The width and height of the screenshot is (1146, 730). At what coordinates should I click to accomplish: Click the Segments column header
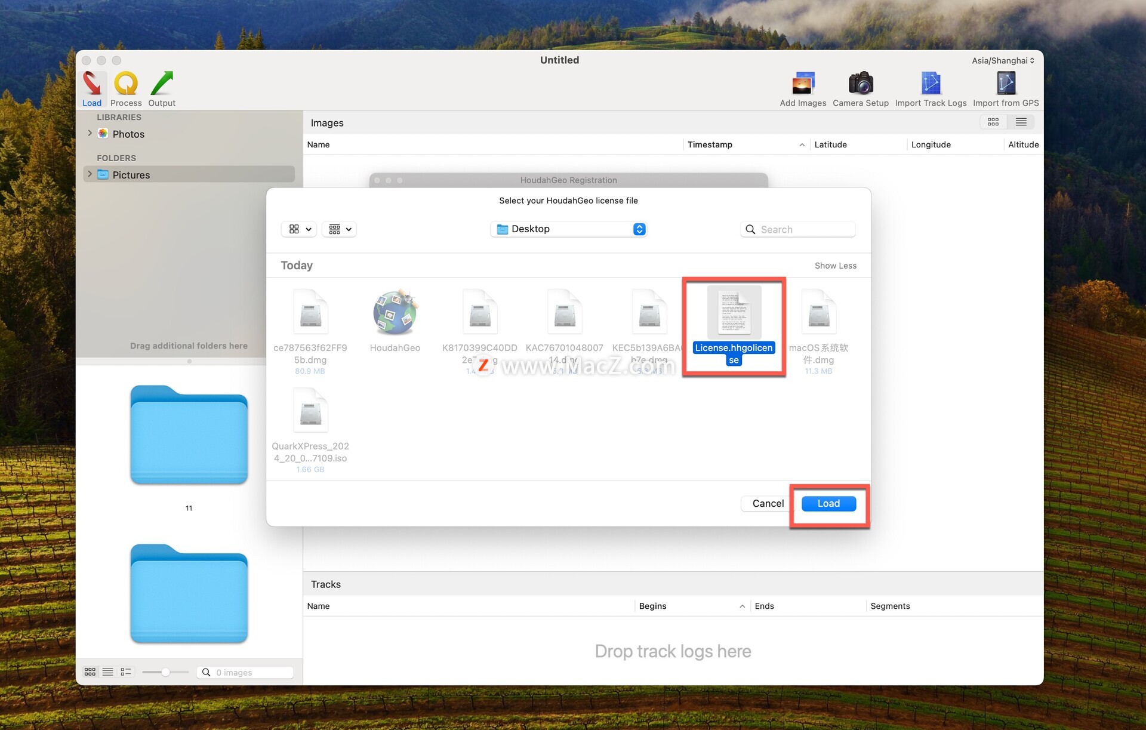954,606
